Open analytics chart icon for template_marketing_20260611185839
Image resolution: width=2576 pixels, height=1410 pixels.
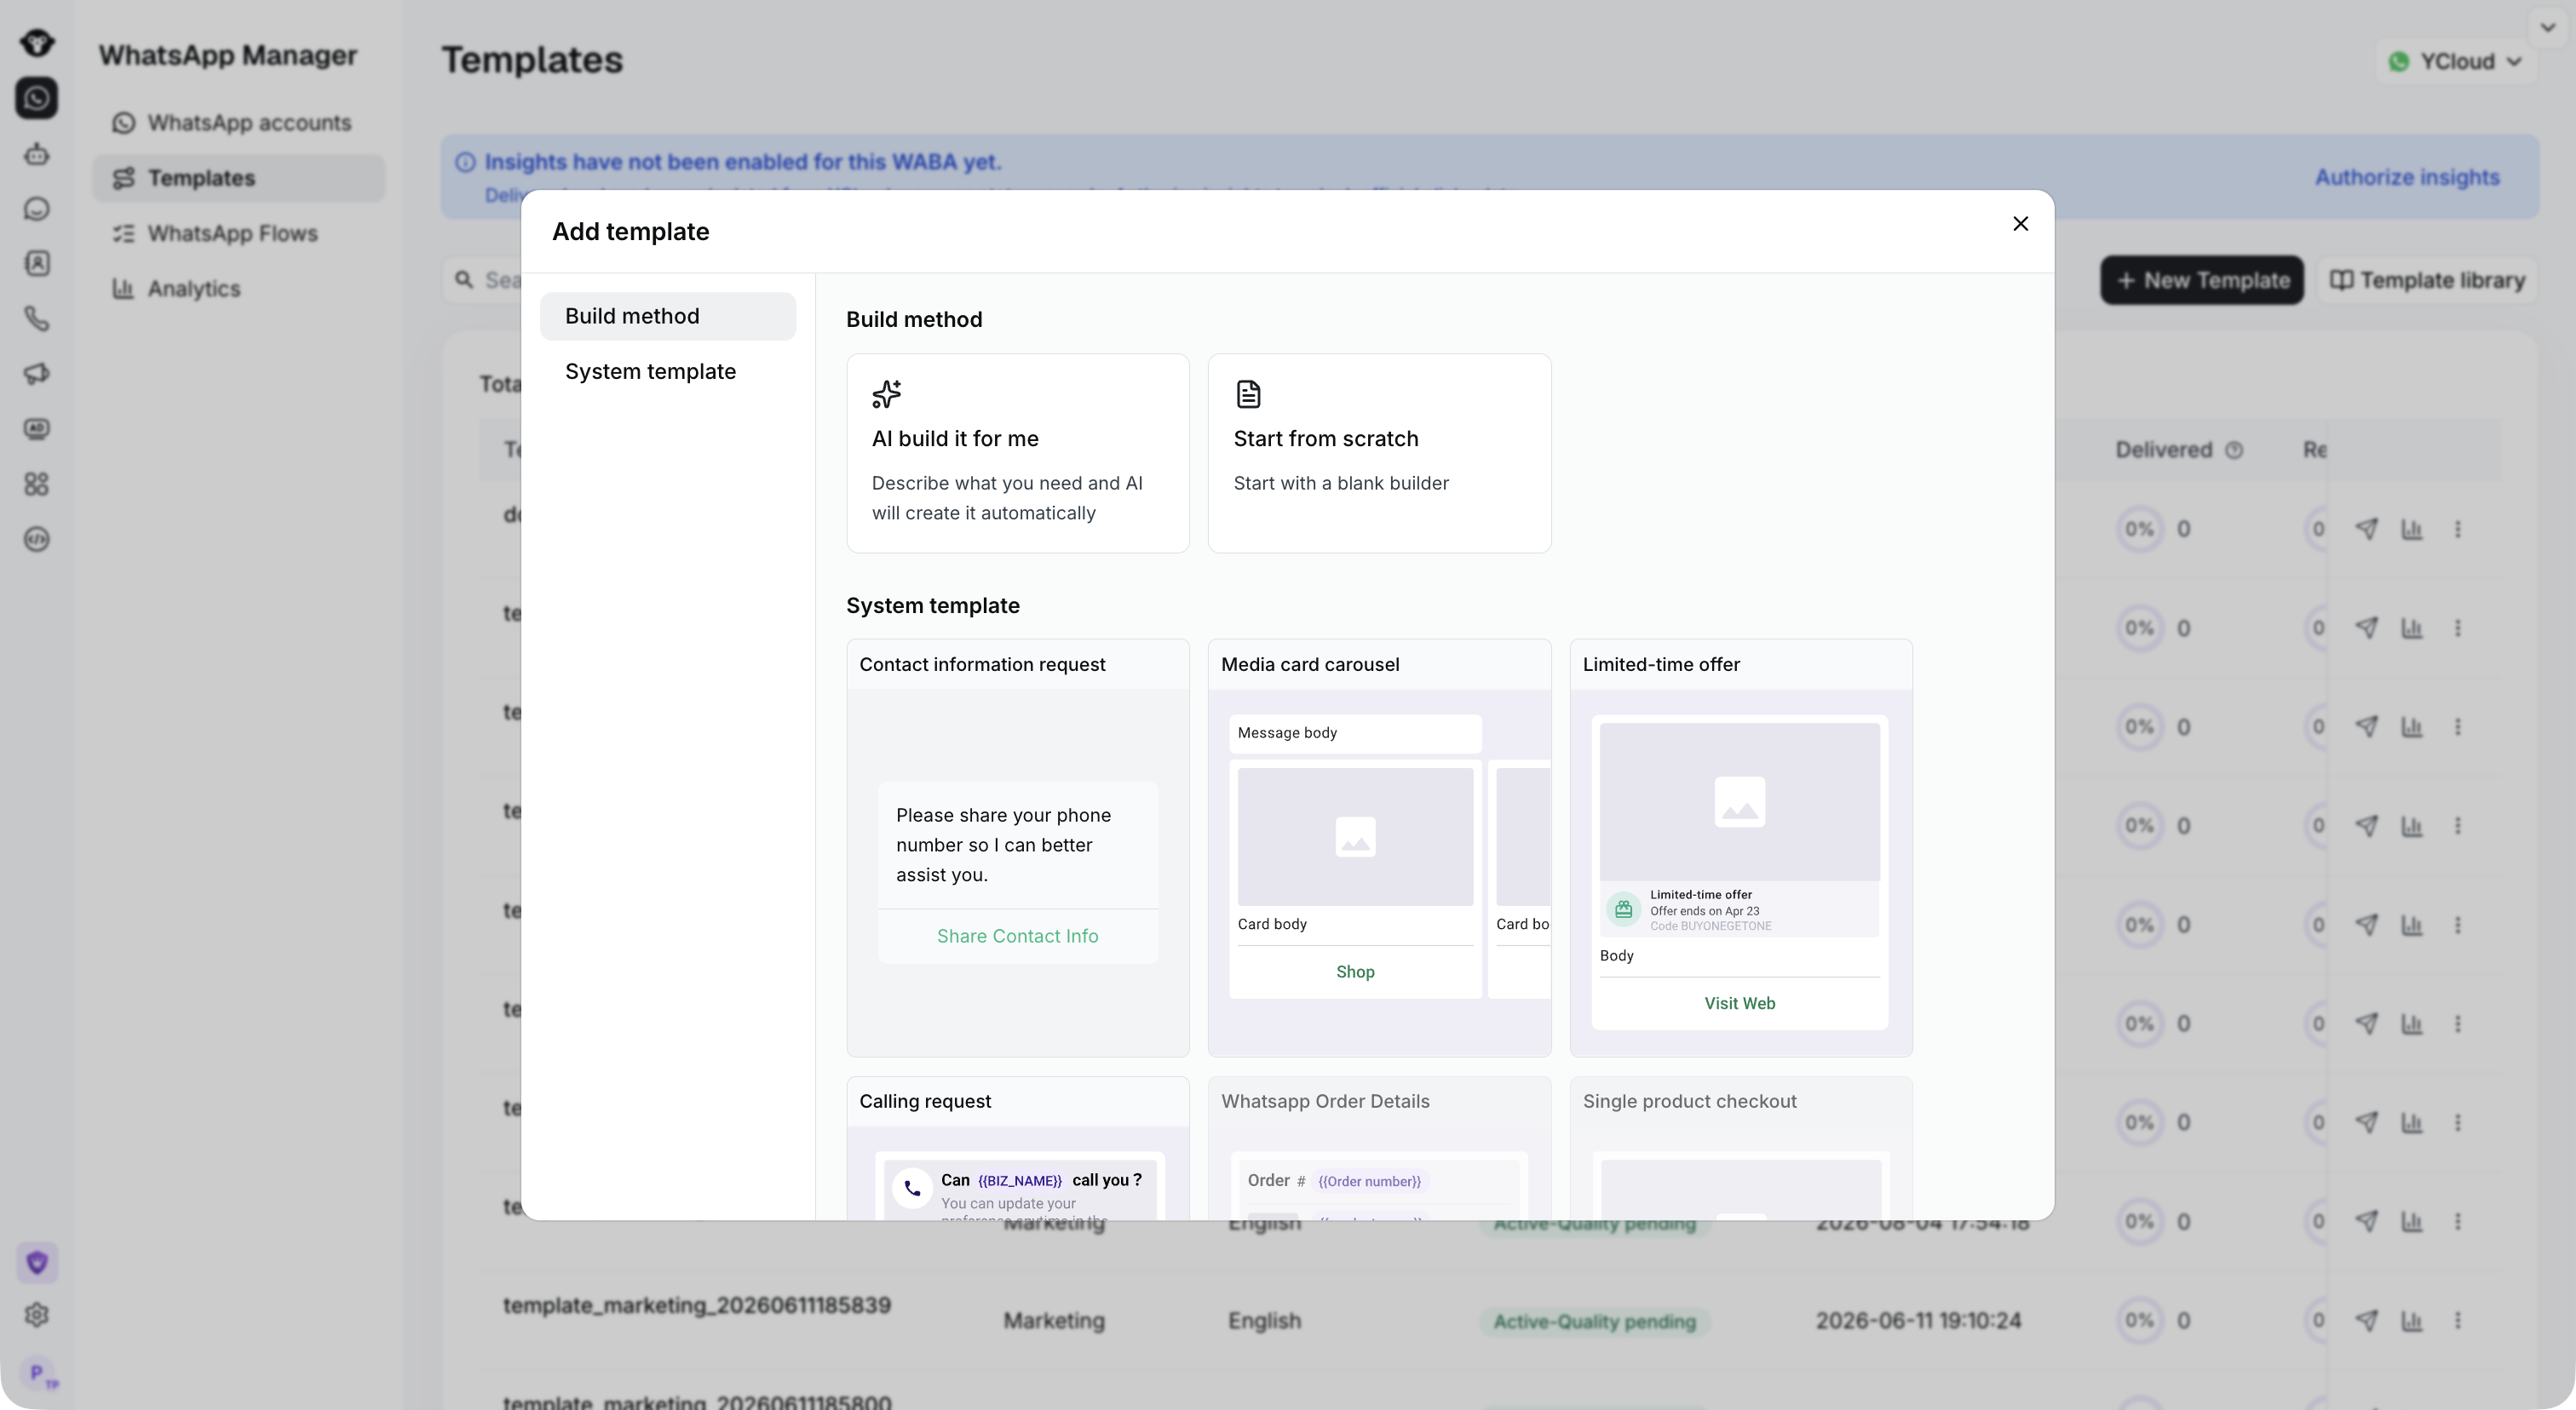tap(2412, 1320)
